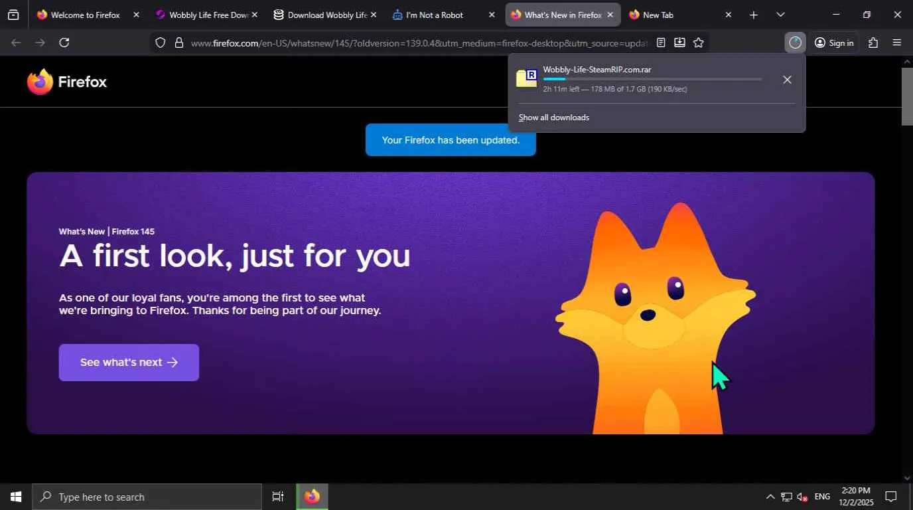913x510 pixels.
Task: Open a new tab with the plus icon
Action: [x=754, y=15]
